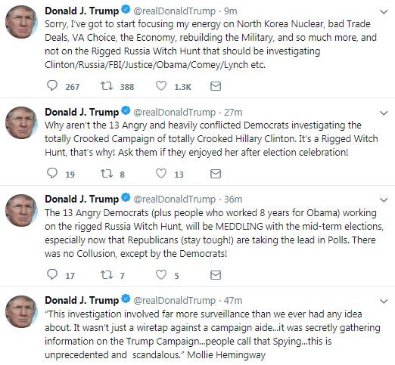This screenshot has width=395, height=365.
Task: Send the 9m tweet via direct message
Action: pos(216,86)
